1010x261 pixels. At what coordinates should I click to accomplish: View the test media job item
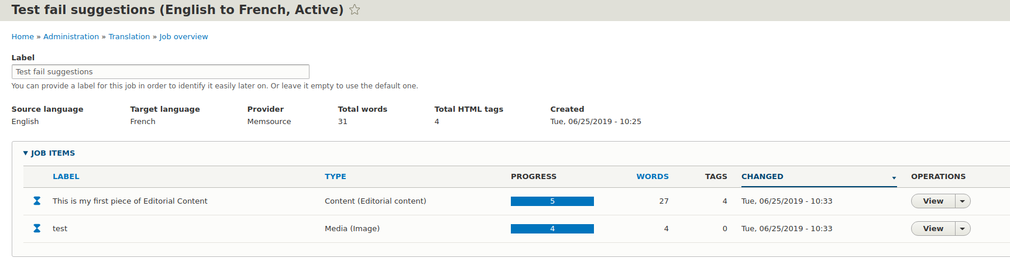(933, 229)
